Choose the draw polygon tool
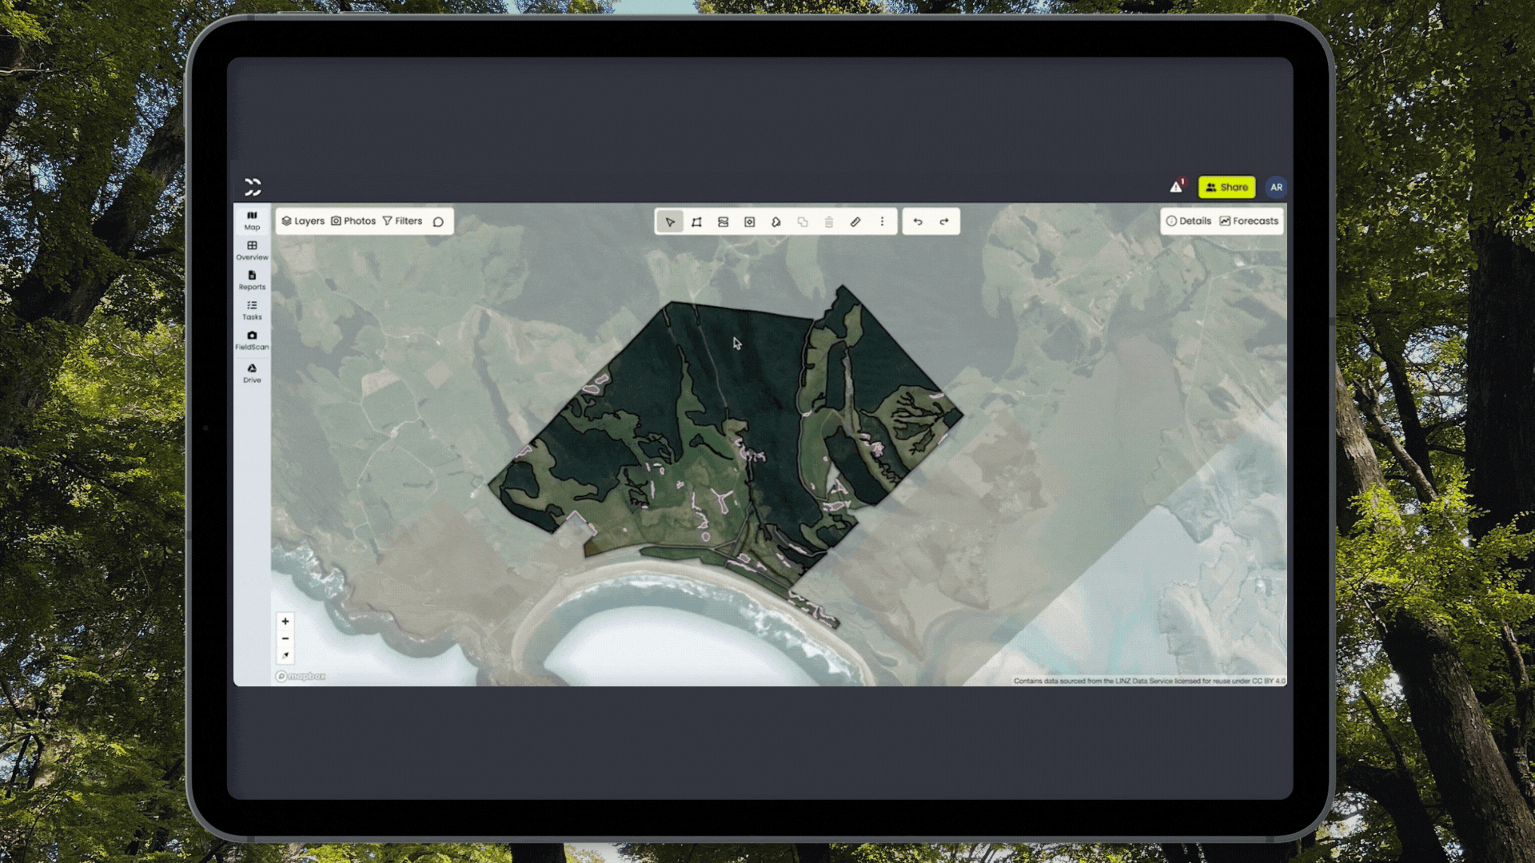This screenshot has height=863, width=1535. (x=696, y=221)
